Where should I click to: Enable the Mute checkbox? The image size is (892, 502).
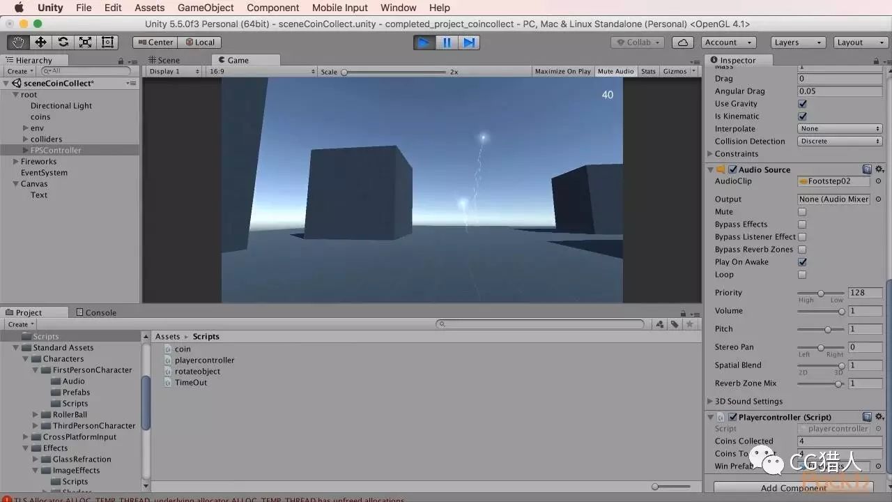pos(802,212)
